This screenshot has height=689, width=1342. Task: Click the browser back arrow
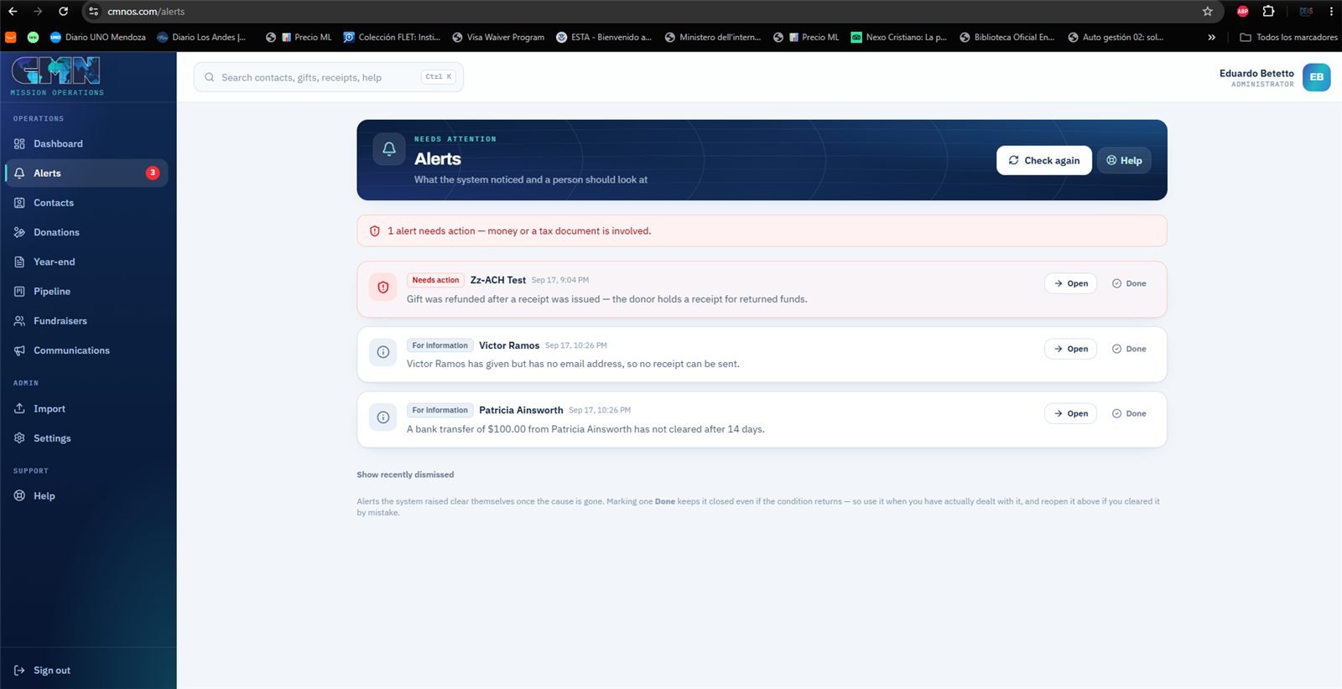click(13, 11)
